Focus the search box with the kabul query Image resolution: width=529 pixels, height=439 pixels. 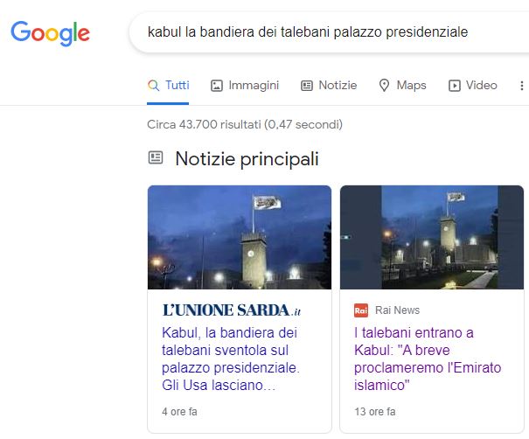pos(329,32)
